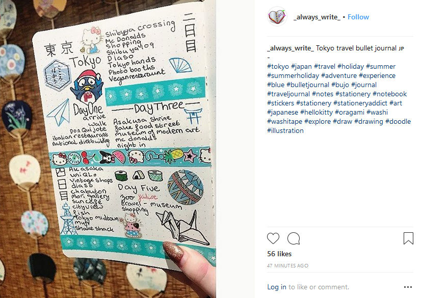Open the _always_write_ username in header
The image size is (422, 298).
coord(317,17)
